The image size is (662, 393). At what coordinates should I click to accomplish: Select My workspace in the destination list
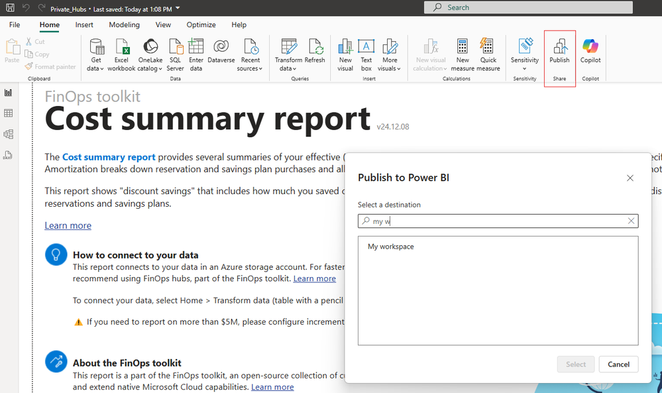[x=390, y=247]
